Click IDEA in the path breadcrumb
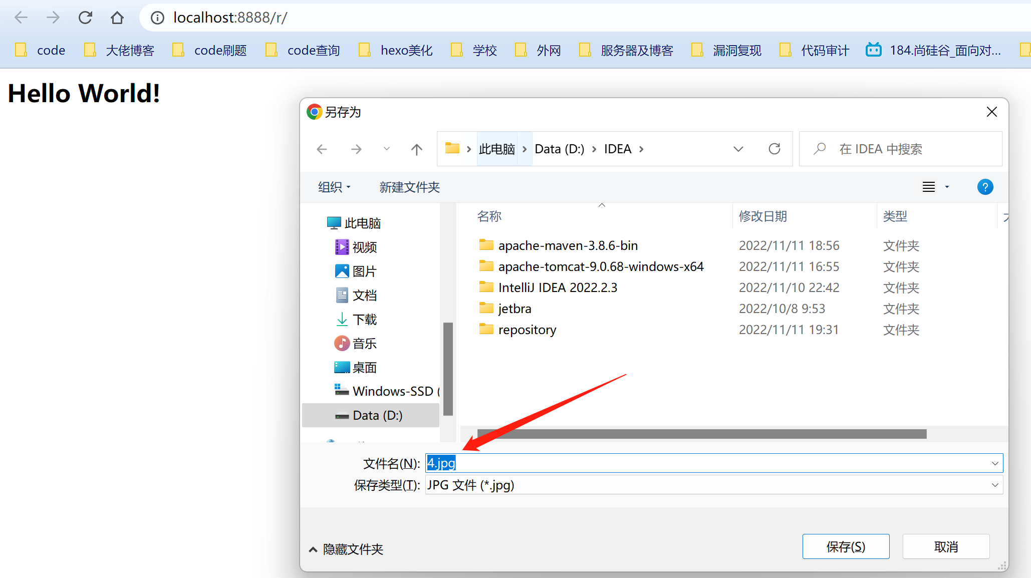The width and height of the screenshot is (1031, 578). click(x=617, y=149)
